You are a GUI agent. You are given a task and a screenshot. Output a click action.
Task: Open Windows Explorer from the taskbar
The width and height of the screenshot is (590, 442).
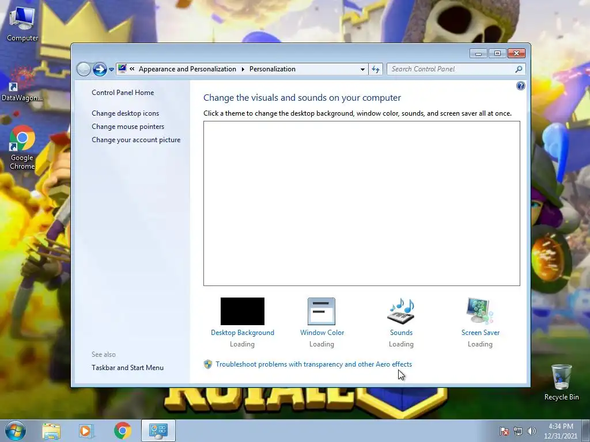tap(51, 430)
